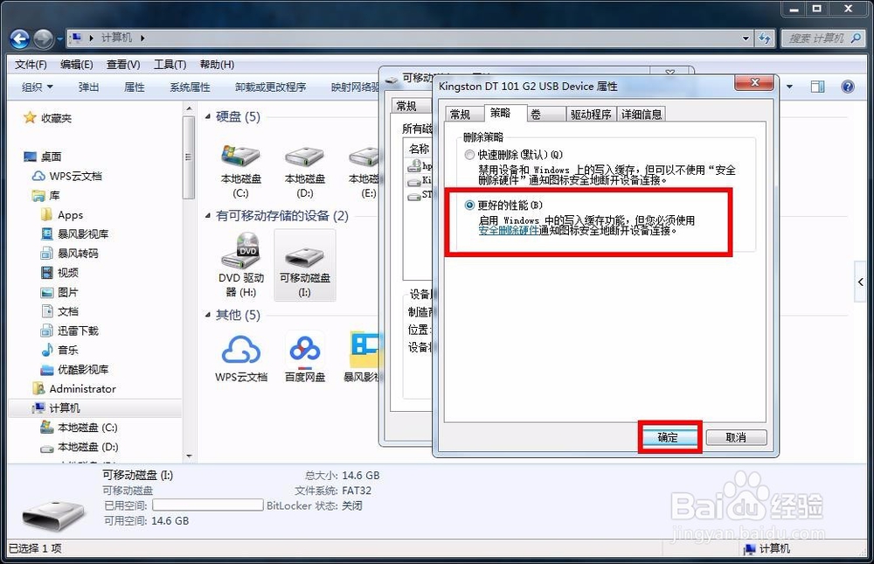Screen dimensions: 874x564
Task: Open the recent locations dropdown beside navigation arrows
Action: point(59,39)
